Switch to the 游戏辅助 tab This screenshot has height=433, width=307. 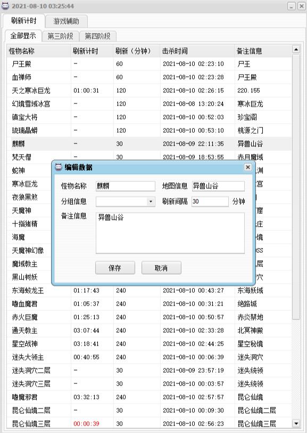[x=67, y=21]
